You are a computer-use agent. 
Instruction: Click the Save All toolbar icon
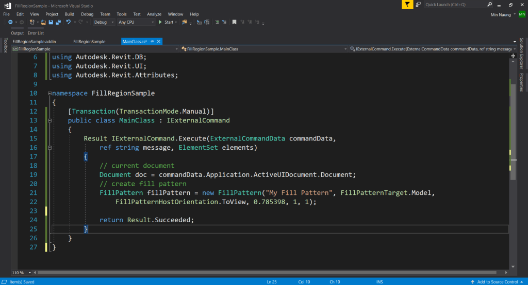point(58,22)
